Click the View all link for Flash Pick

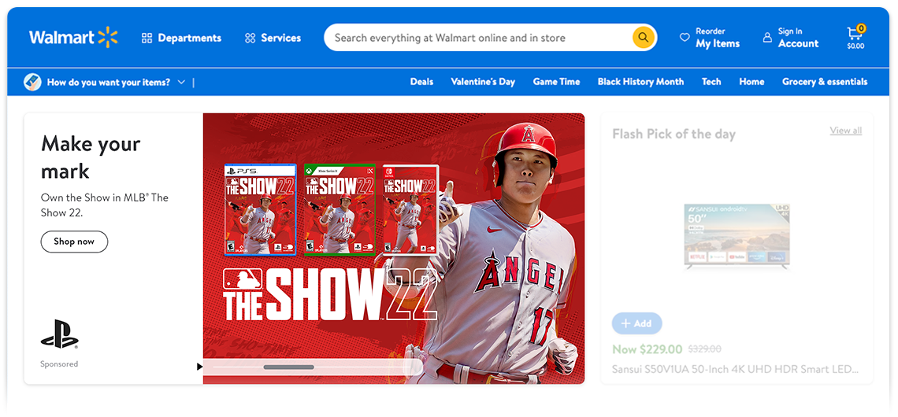(845, 131)
